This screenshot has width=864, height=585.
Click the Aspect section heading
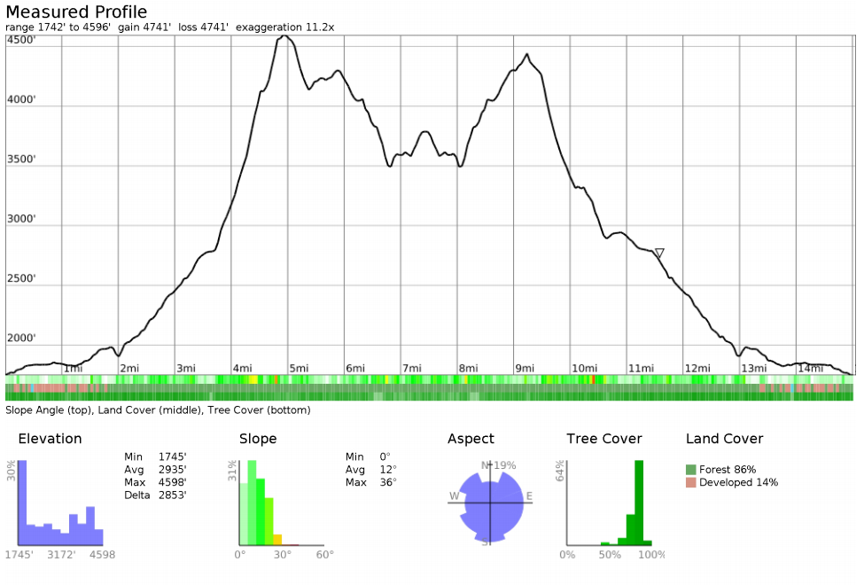click(x=471, y=439)
